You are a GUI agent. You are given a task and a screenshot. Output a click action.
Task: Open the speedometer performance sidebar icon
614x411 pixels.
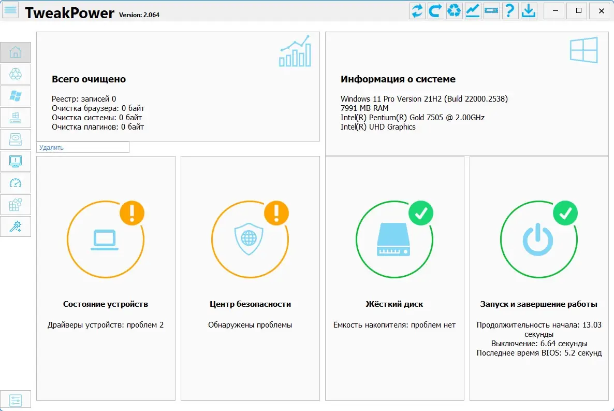(16, 183)
